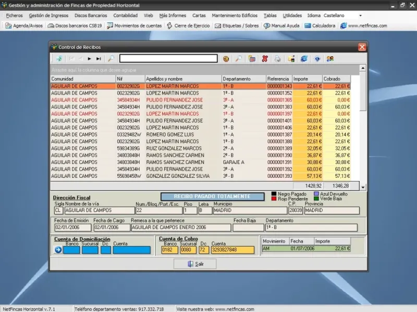The width and height of the screenshot is (417, 312).
Task: Click the red Rojo Pendiente color swatch
Action: (274, 199)
